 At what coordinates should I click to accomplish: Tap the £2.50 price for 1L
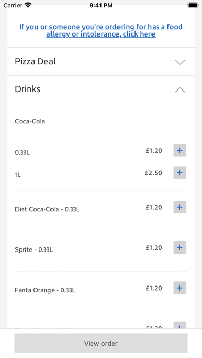[x=154, y=173]
